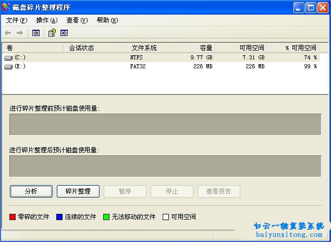331x242 pixels.
Task: Sort by the 容量 (Capacity) column header
Action: click(194, 48)
